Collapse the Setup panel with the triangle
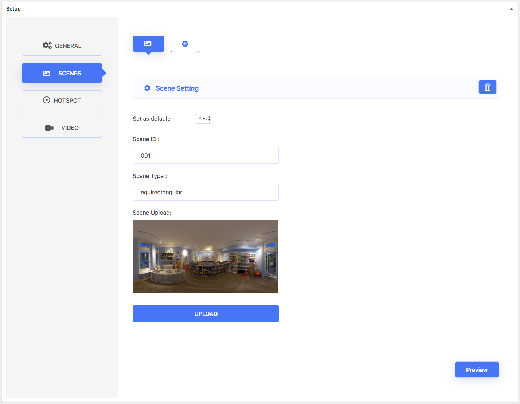The width and height of the screenshot is (520, 404). click(x=511, y=9)
